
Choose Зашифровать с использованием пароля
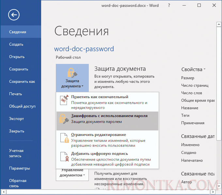(107, 121)
